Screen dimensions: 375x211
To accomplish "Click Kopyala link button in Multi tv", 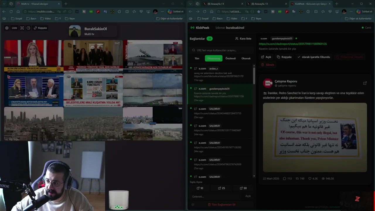I will 40,28.
